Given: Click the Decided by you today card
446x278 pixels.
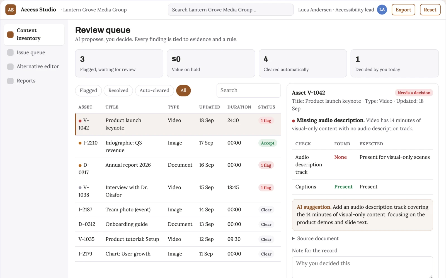Looking at the screenshot, I should click(x=394, y=63).
